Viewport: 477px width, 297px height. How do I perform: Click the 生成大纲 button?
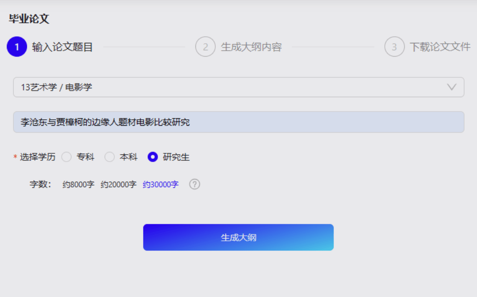[238, 237]
